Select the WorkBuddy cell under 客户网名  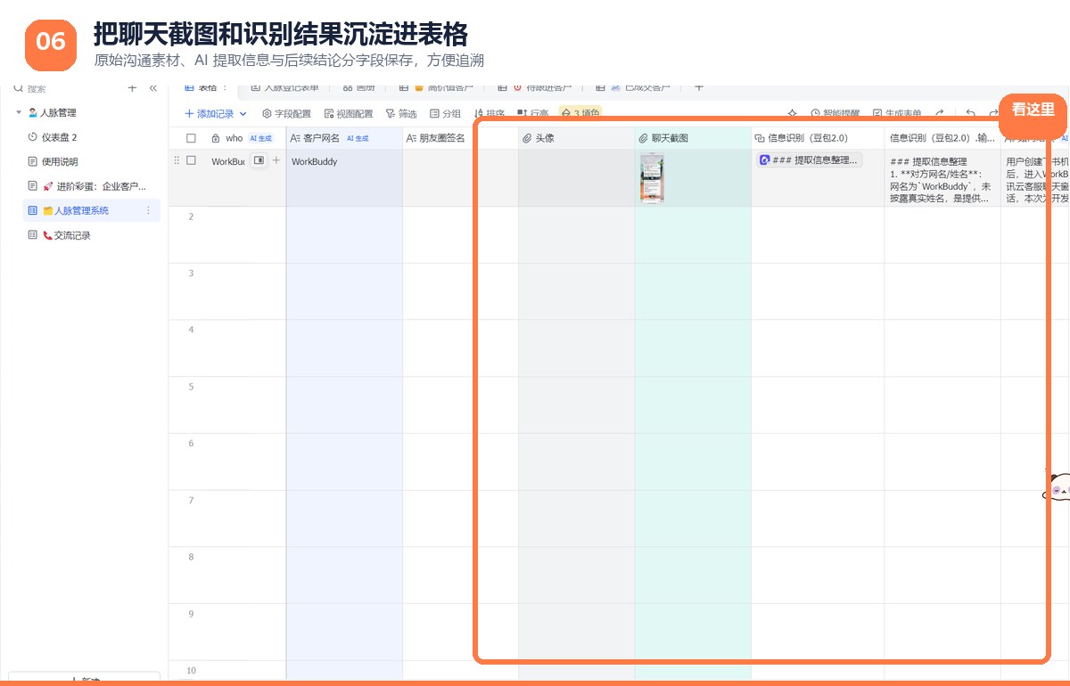(344, 177)
